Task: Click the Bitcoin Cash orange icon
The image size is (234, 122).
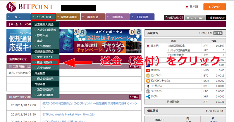Action: click(x=148, y=81)
